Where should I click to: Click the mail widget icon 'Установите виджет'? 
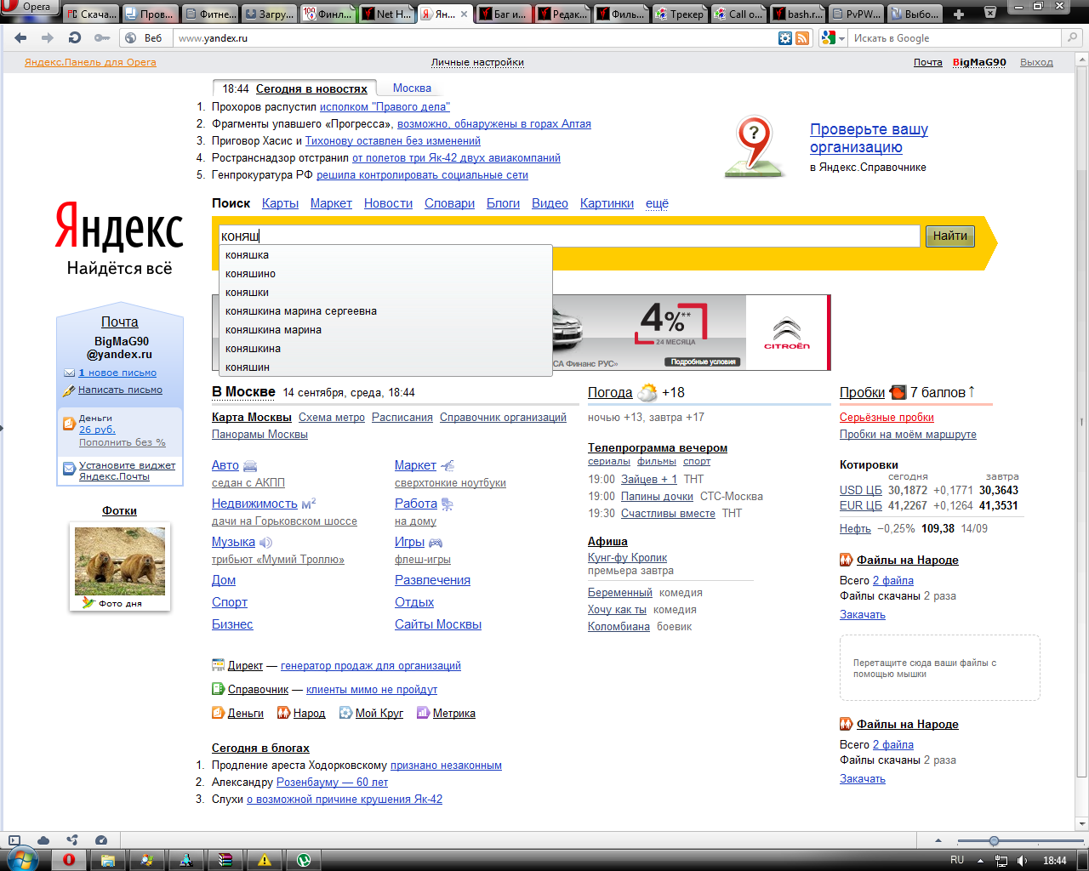point(70,469)
